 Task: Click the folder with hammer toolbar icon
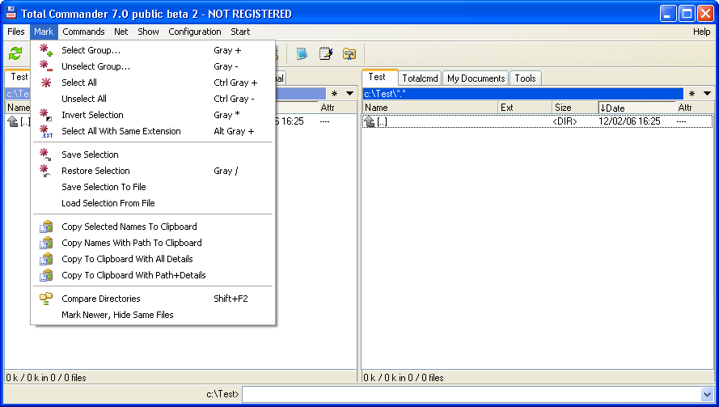pyautogui.click(x=349, y=53)
